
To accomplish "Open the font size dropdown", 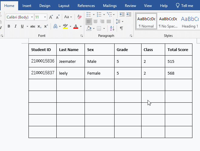I will [45, 17].
